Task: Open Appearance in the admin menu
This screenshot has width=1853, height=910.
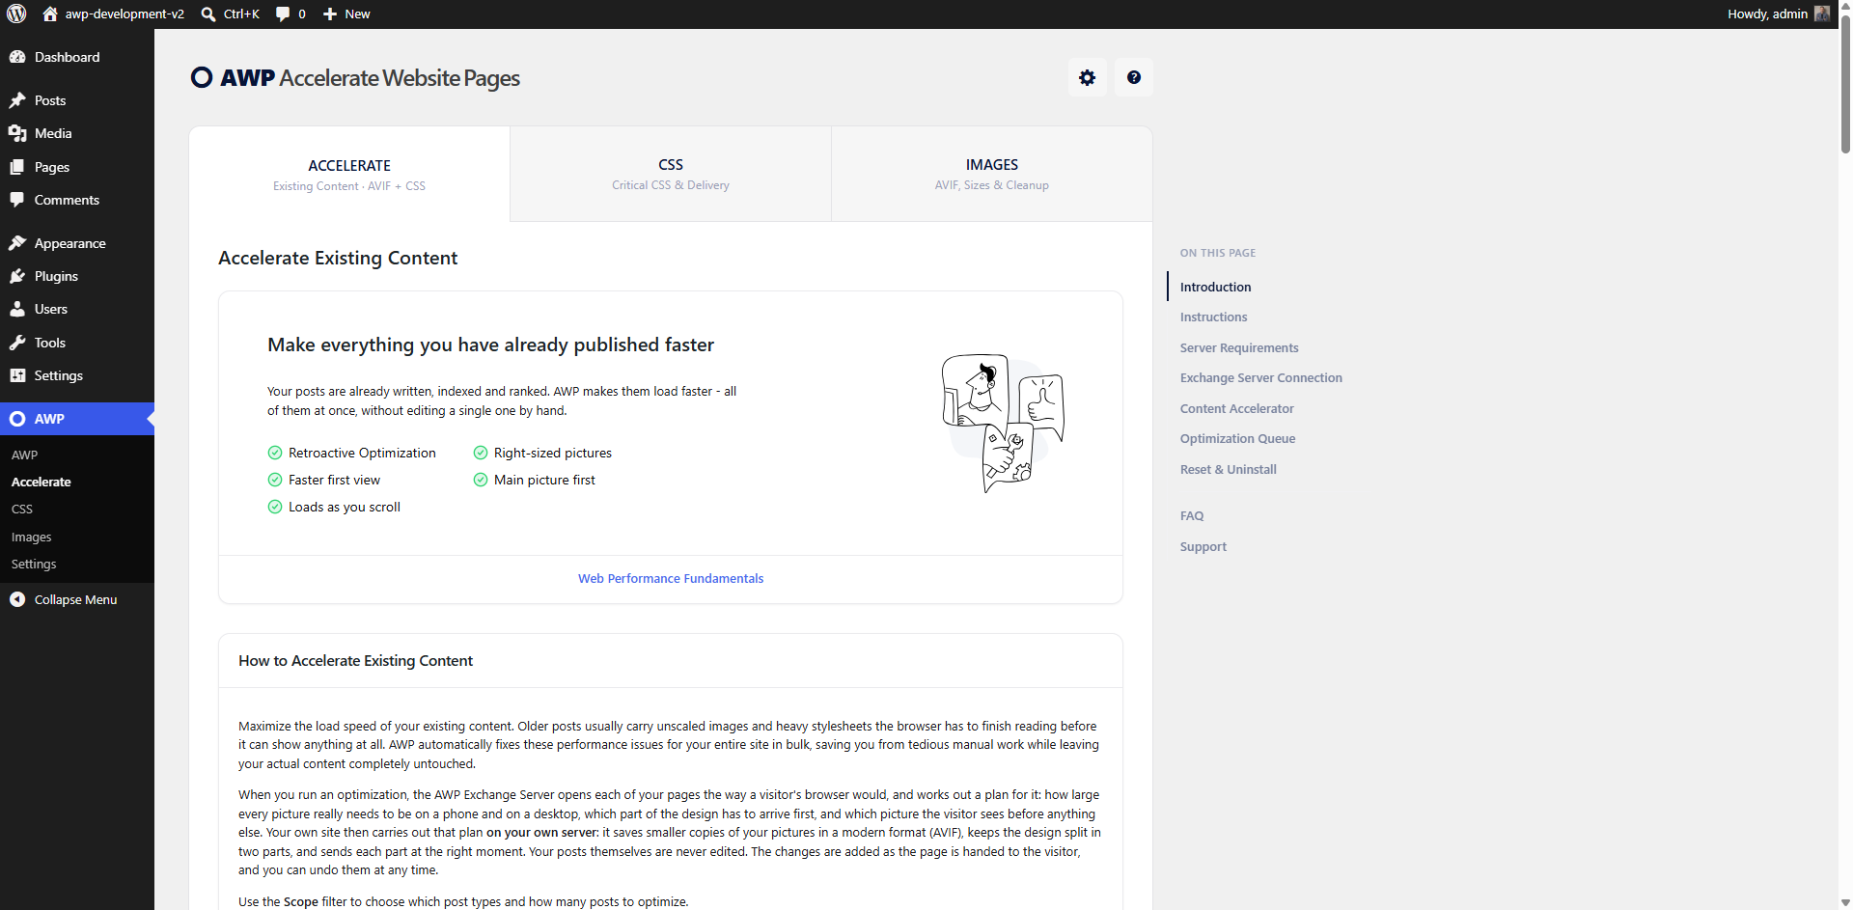Action: (77, 243)
